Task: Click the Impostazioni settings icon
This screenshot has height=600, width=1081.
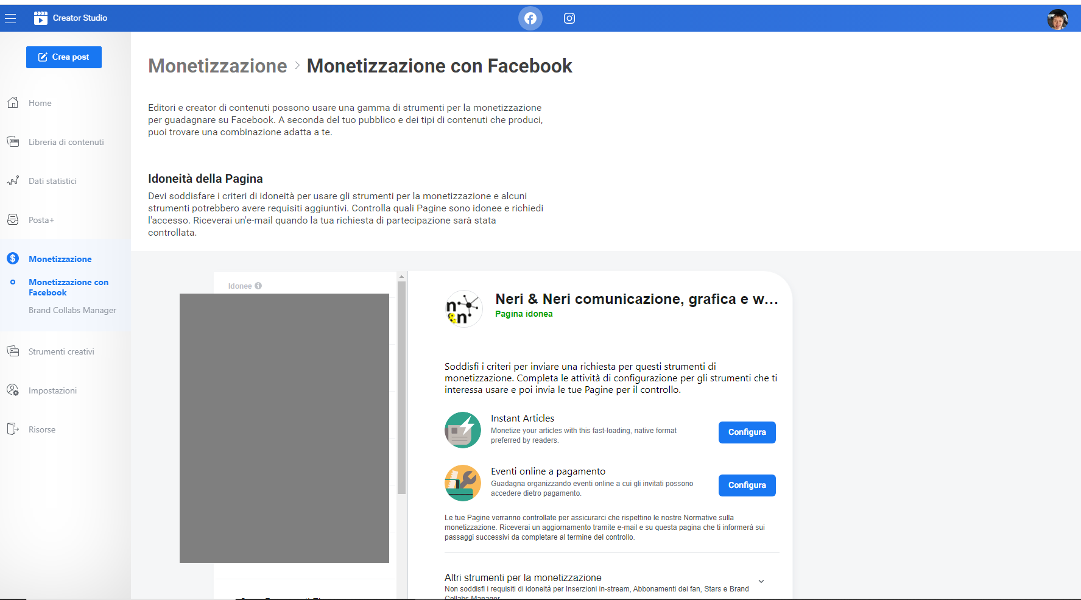Action: click(13, 390)
